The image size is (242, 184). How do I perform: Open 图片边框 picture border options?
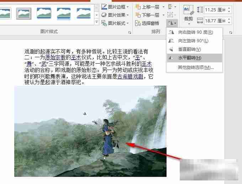(115, 7)
